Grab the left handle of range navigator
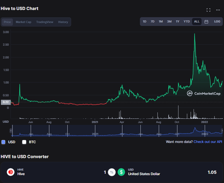 coord(11,130)
